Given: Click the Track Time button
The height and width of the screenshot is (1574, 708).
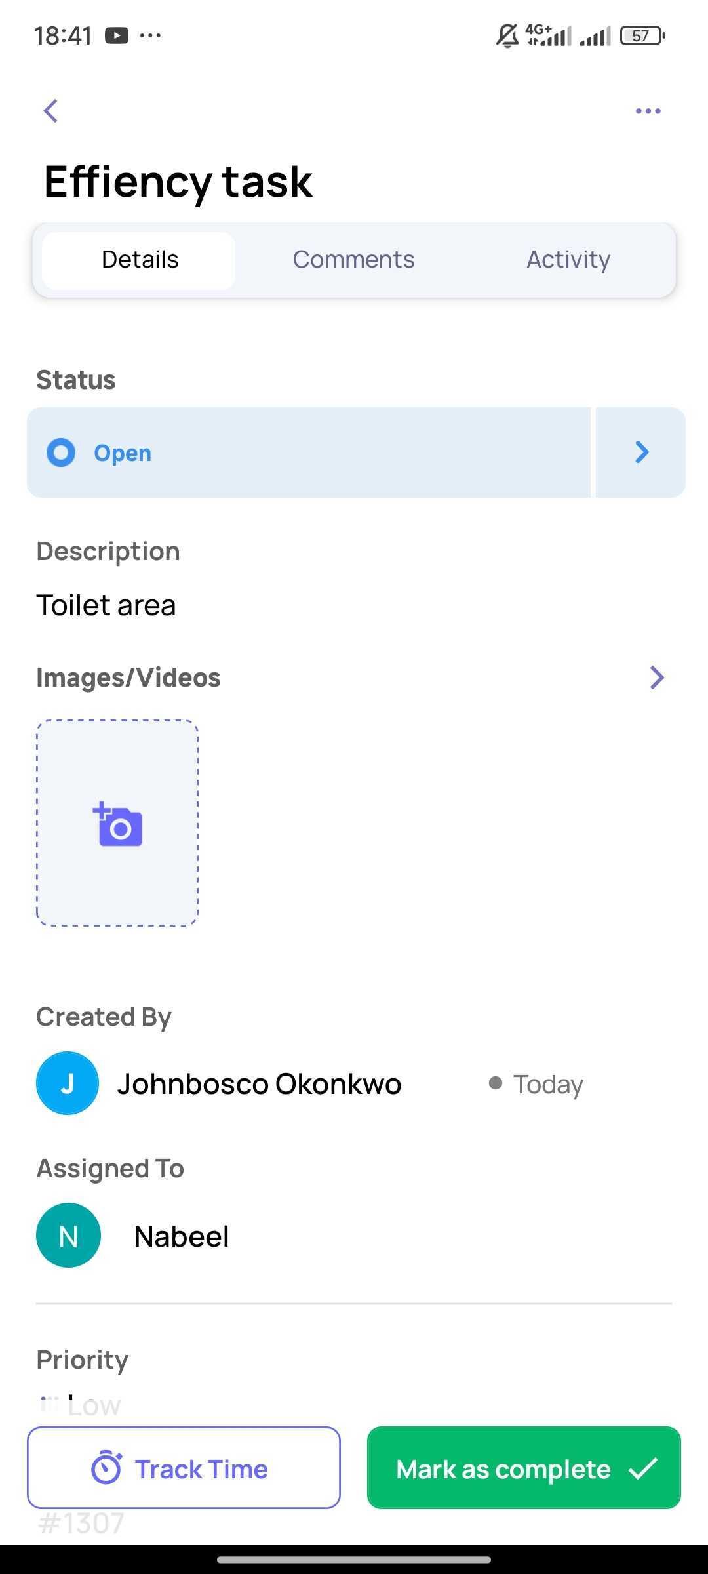Looking at the screenshot, I should coord(184,1468).
